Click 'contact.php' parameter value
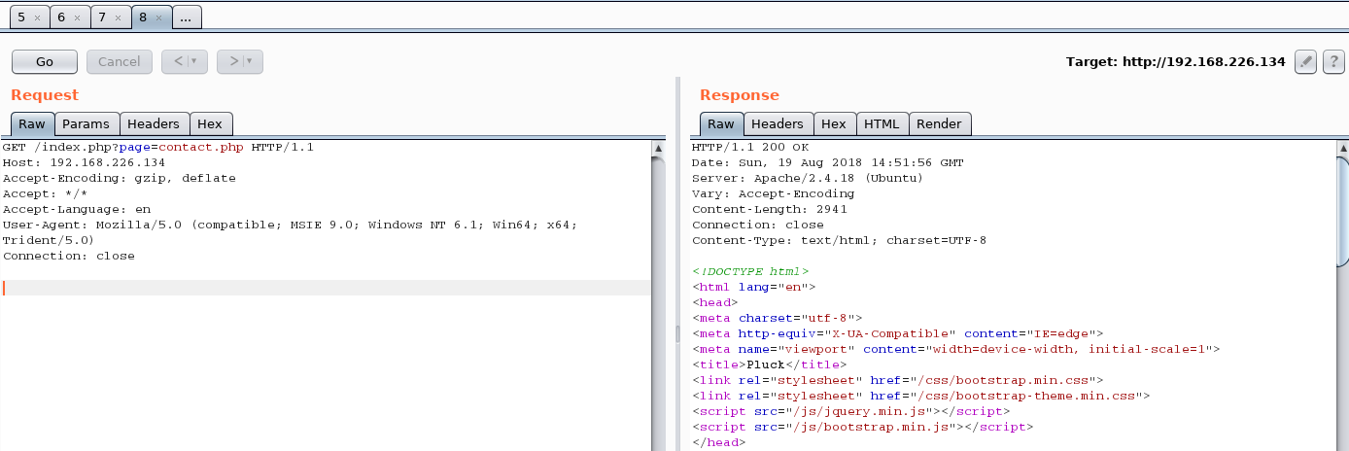The height and width of the screenshot is (451, 1349). click(201, 147)
